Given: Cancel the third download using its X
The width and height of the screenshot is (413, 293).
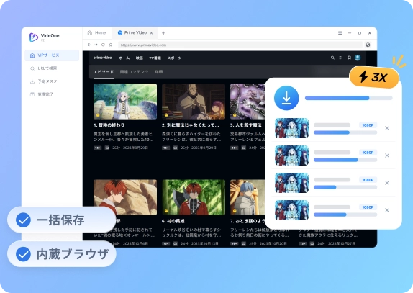Looking at the screenshot, I should pos(387,183).
